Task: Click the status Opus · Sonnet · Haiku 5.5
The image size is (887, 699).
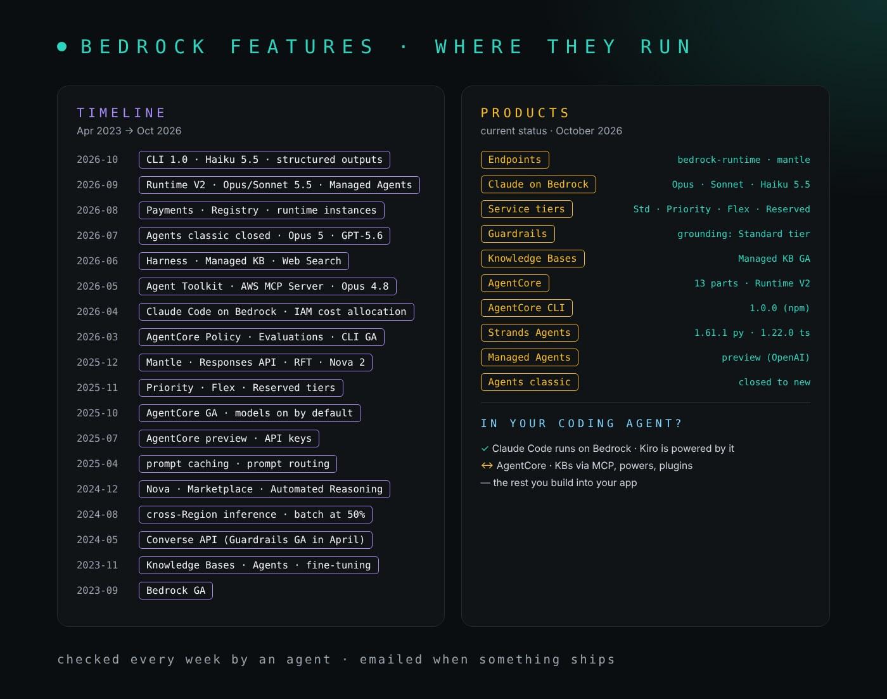Action: click(x=741, y=184)
